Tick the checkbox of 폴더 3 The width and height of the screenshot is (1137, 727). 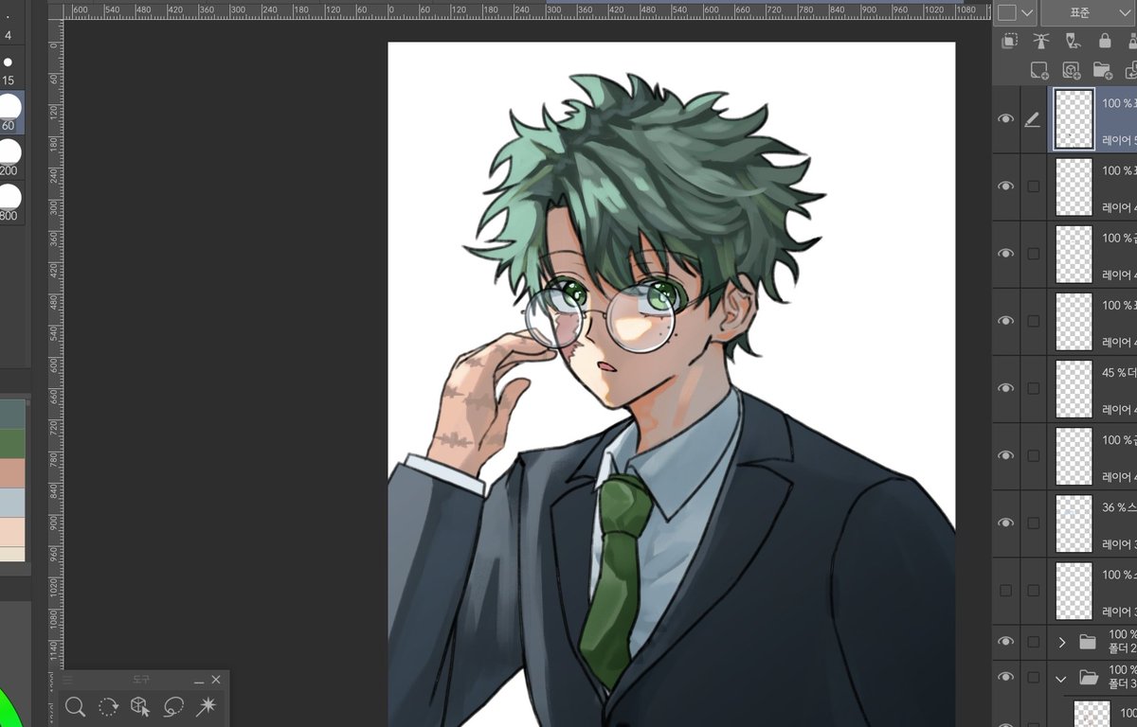tap(1033, 677)
